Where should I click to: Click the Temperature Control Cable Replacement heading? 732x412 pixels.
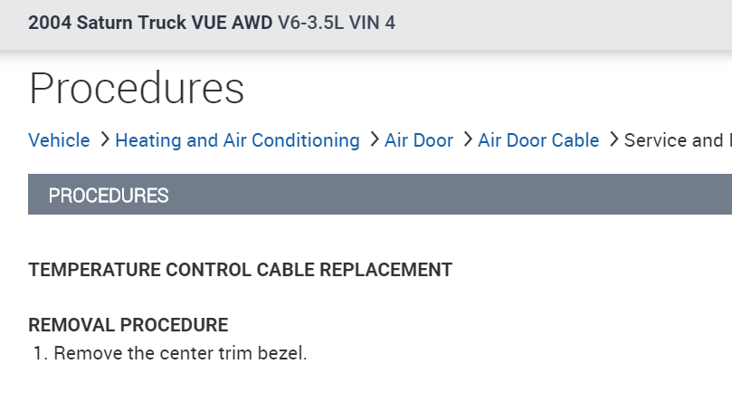[240, 270]
